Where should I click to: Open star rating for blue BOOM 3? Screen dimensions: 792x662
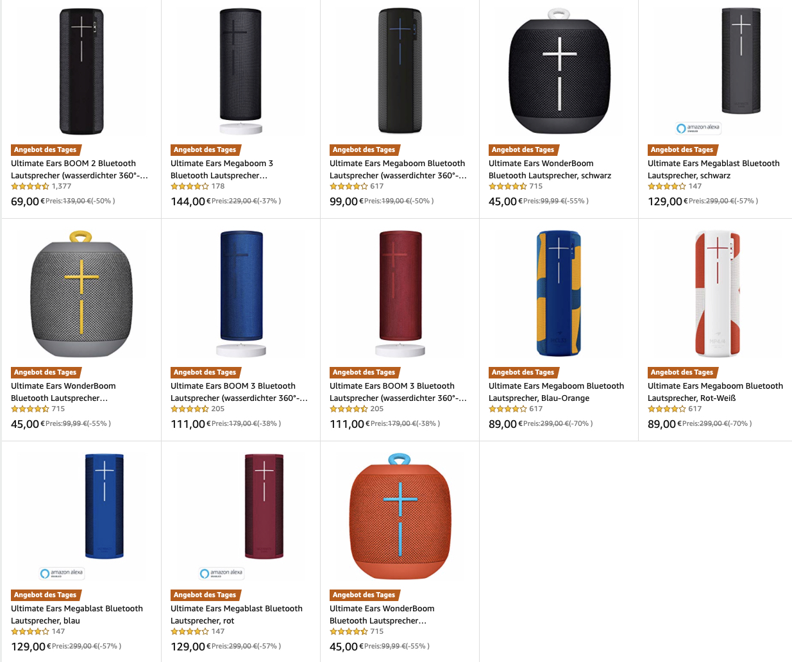pyautogui.click(x=190, y=409)
